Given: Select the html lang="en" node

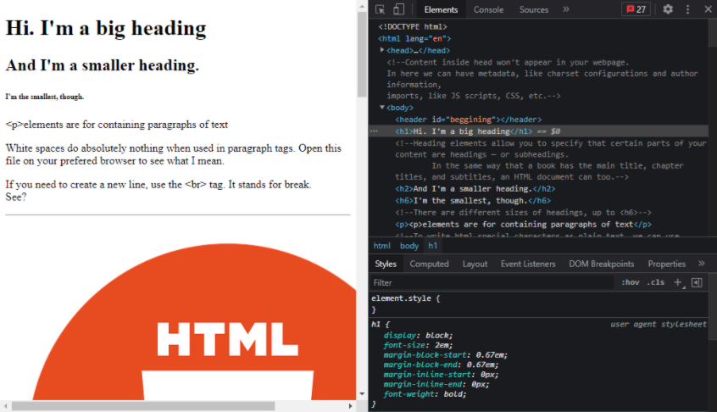Looking at the screenshot, I should click(414, 38).
